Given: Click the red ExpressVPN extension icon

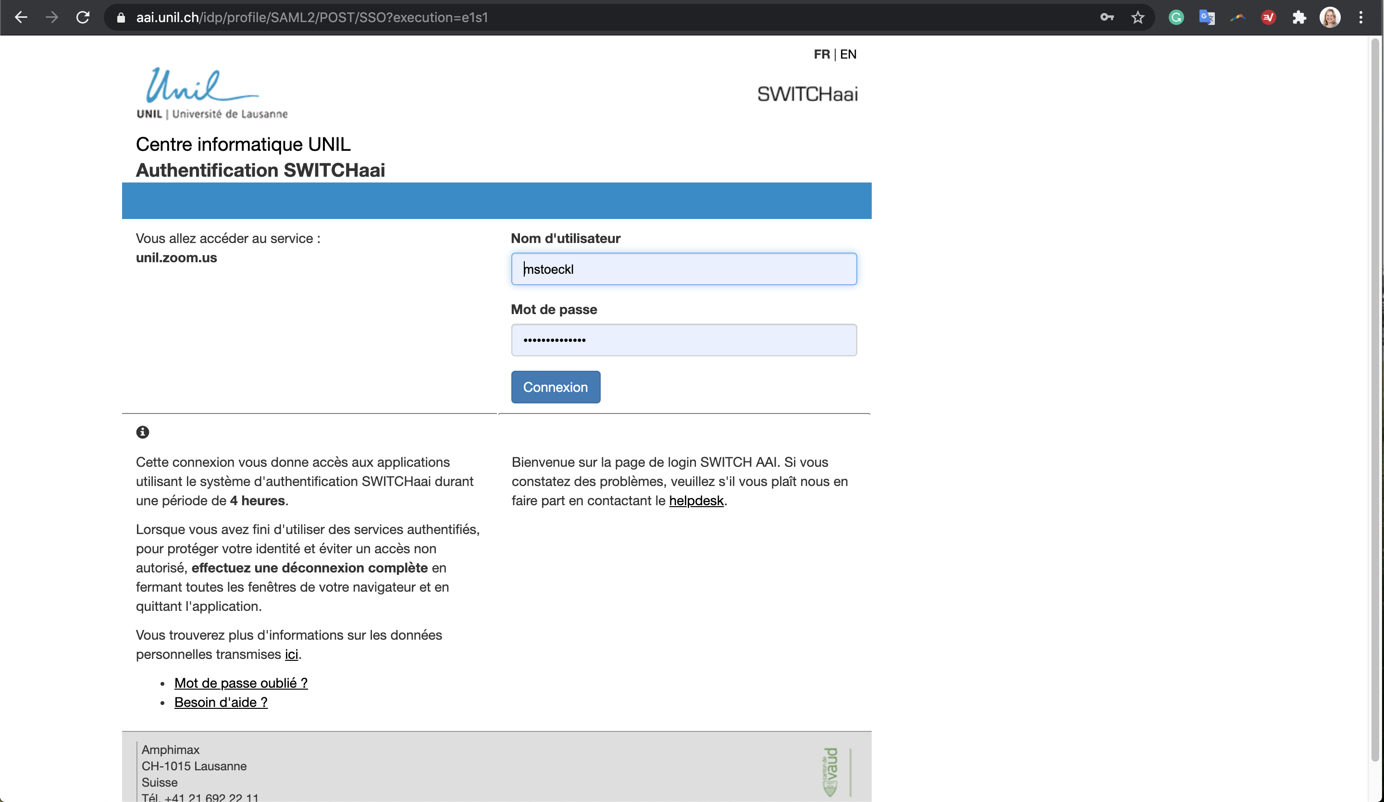Looking at the screenshot, I should pyautogui.click(x=1268, y=18).
